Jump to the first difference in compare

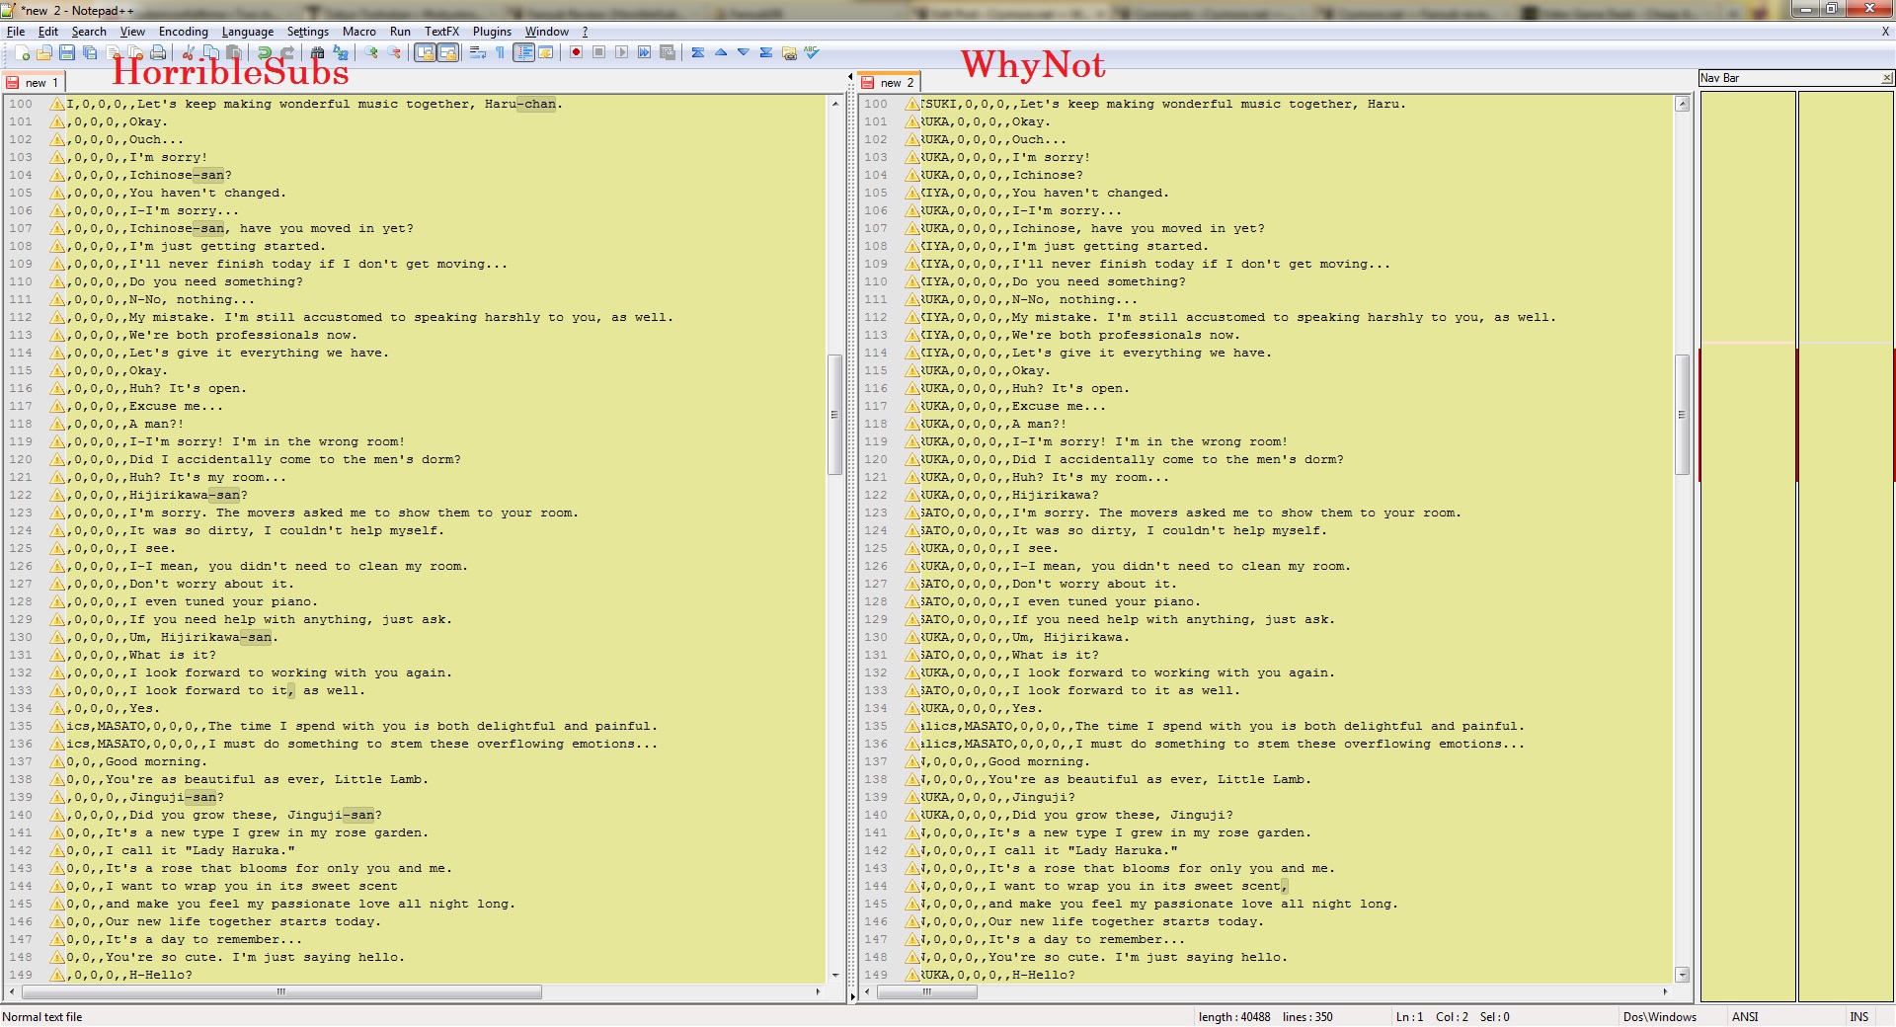pos(698,52)
